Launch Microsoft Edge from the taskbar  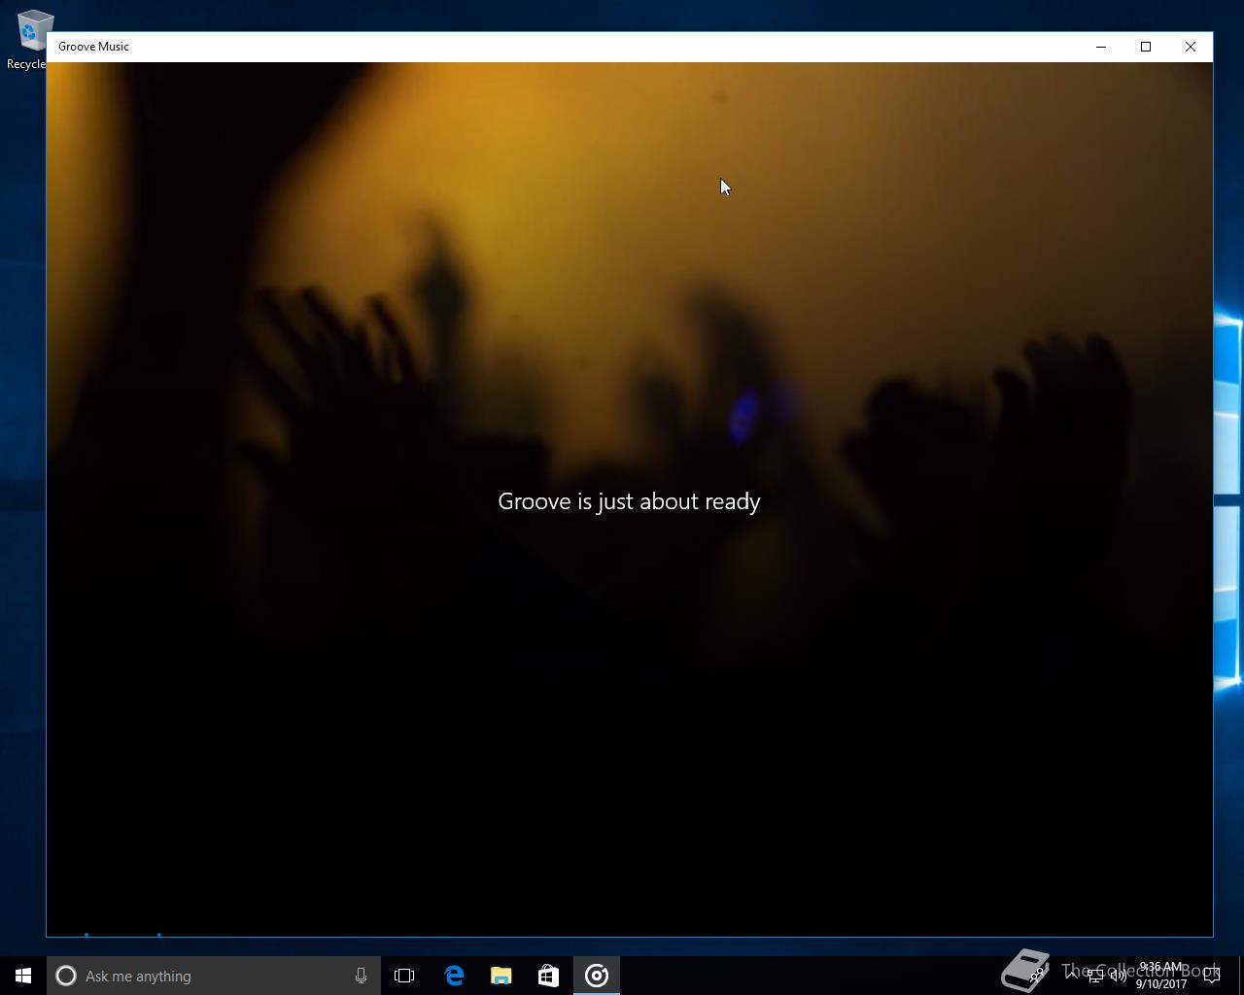pyautogui.click(x=454, y=976)
